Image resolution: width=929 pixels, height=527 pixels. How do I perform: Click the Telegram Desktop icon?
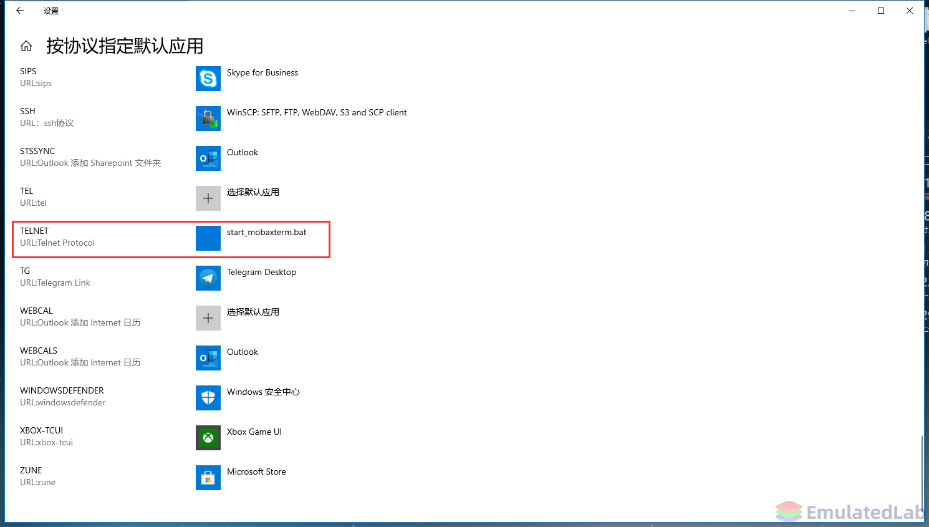point(208,278)
